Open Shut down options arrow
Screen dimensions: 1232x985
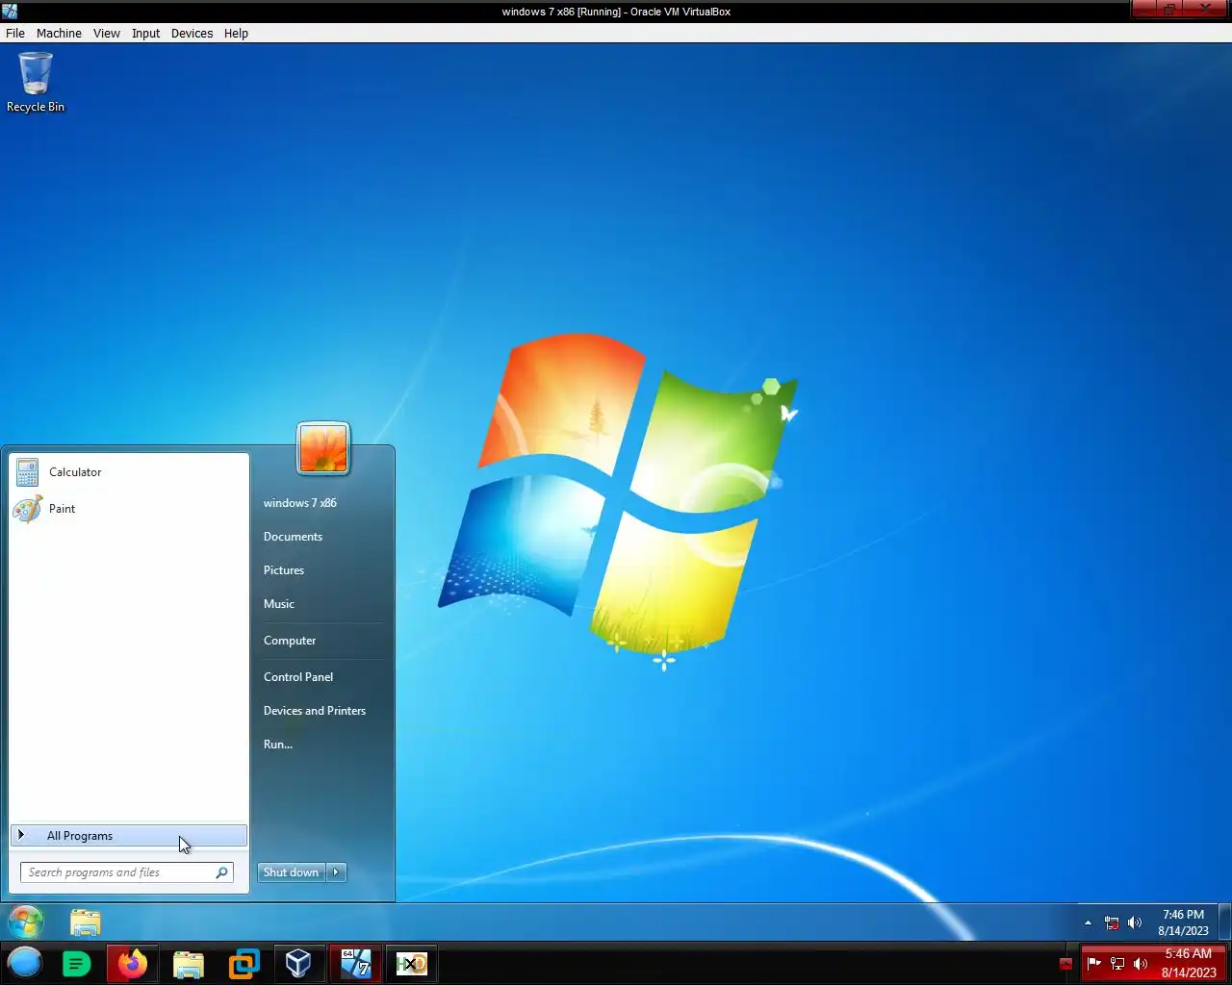click(336, 872)
